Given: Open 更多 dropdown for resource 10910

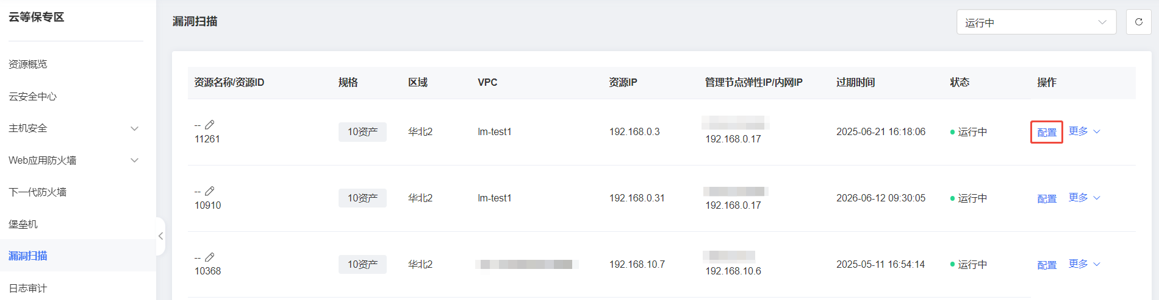Looking at the screenshot, I should (1085, 198).
